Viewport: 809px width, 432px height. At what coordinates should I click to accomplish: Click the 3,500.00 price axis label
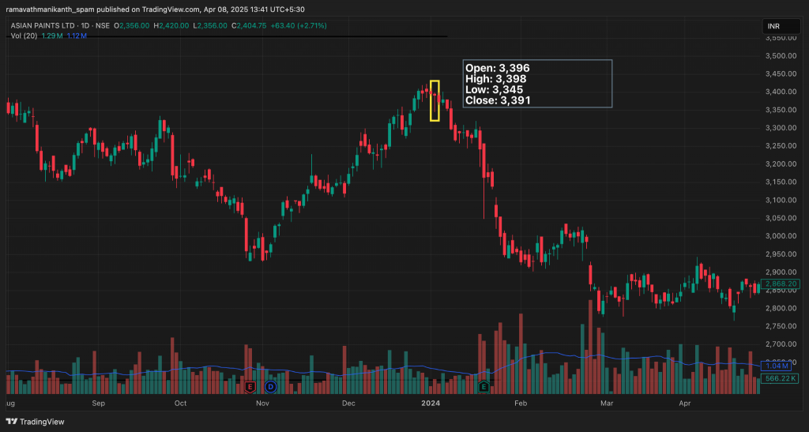pyautogui.click(x=781, y=55)
